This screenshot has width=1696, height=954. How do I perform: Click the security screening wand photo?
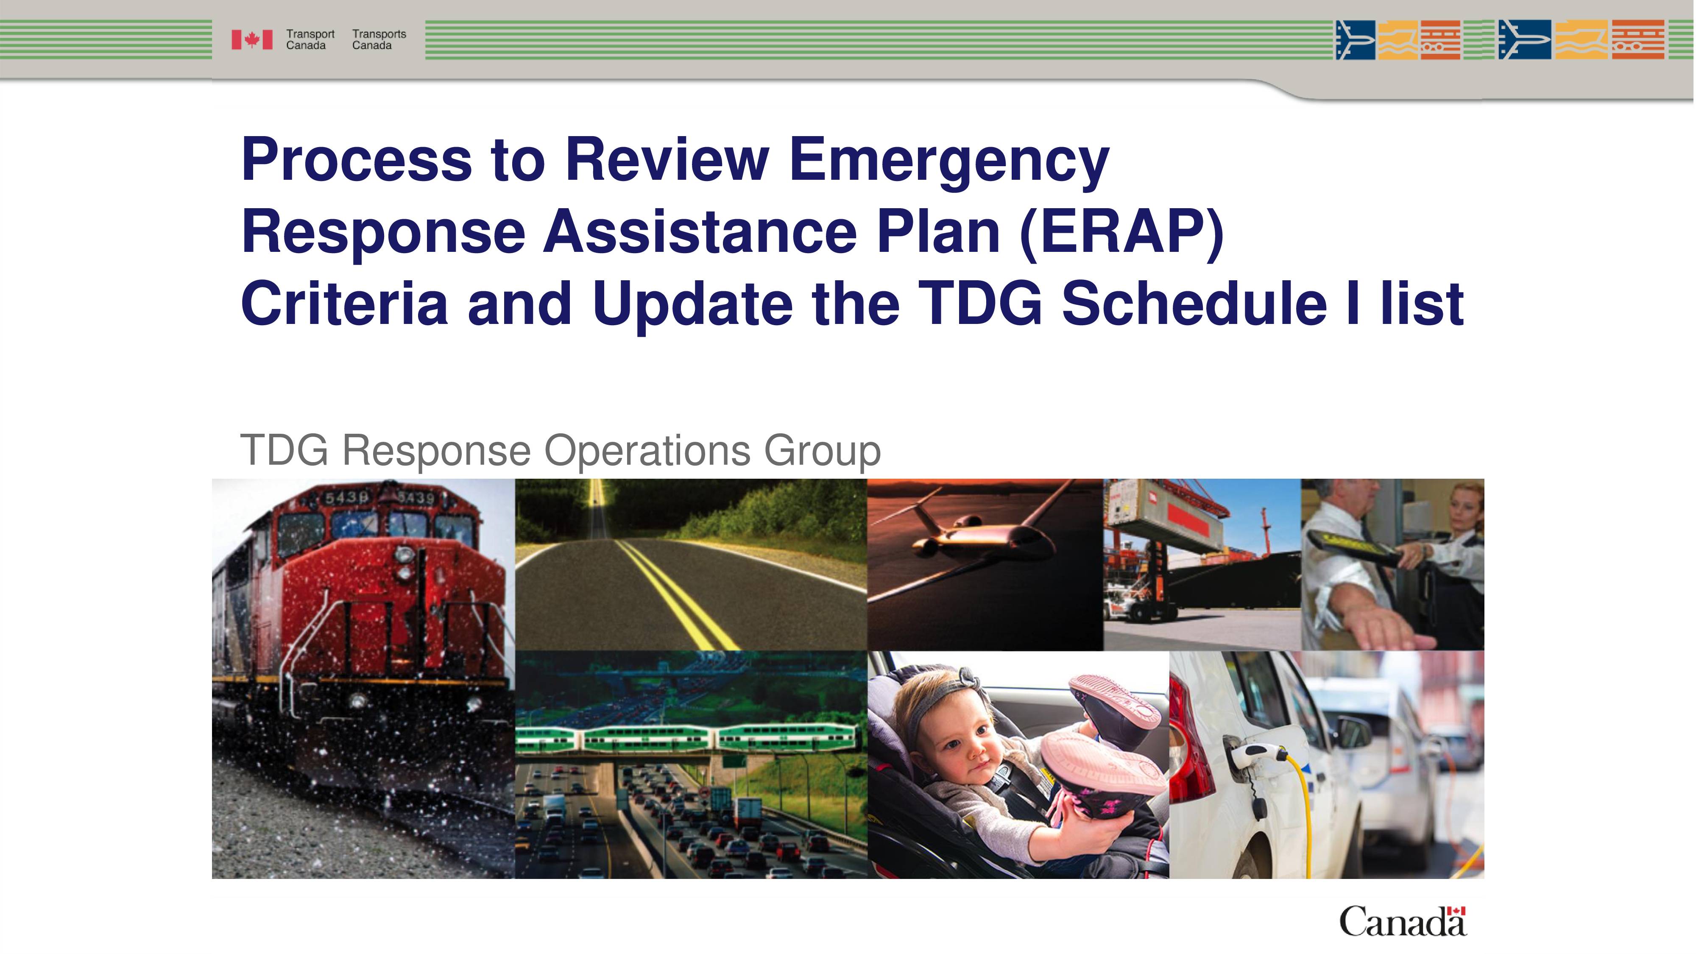(1392, 565)
